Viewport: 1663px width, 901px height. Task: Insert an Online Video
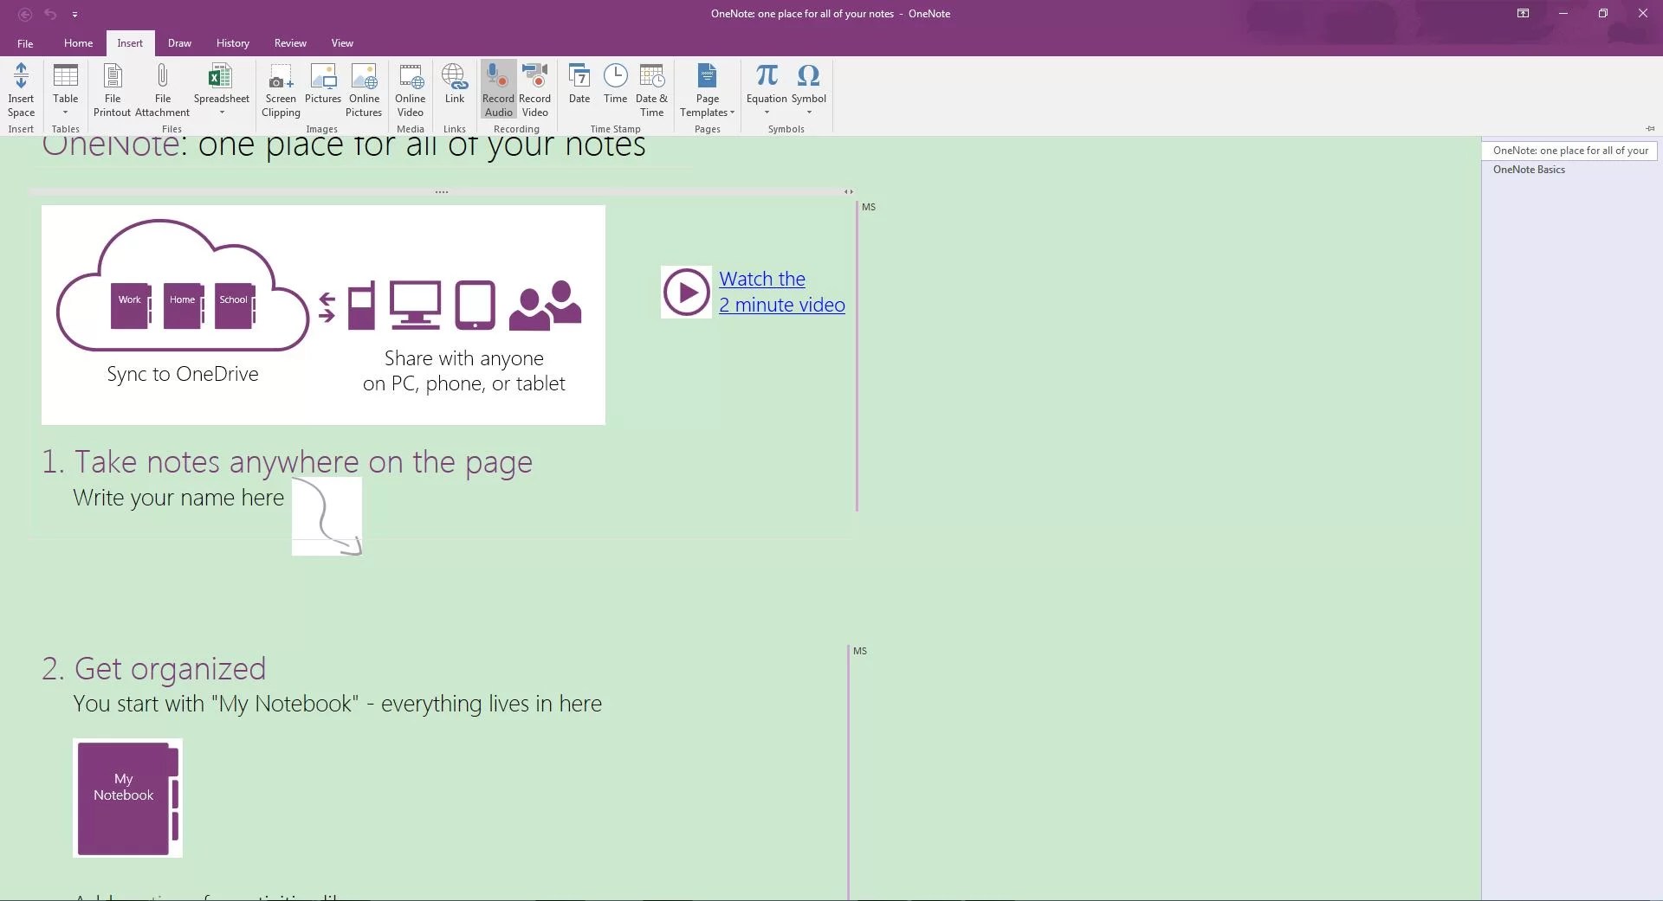409,89
